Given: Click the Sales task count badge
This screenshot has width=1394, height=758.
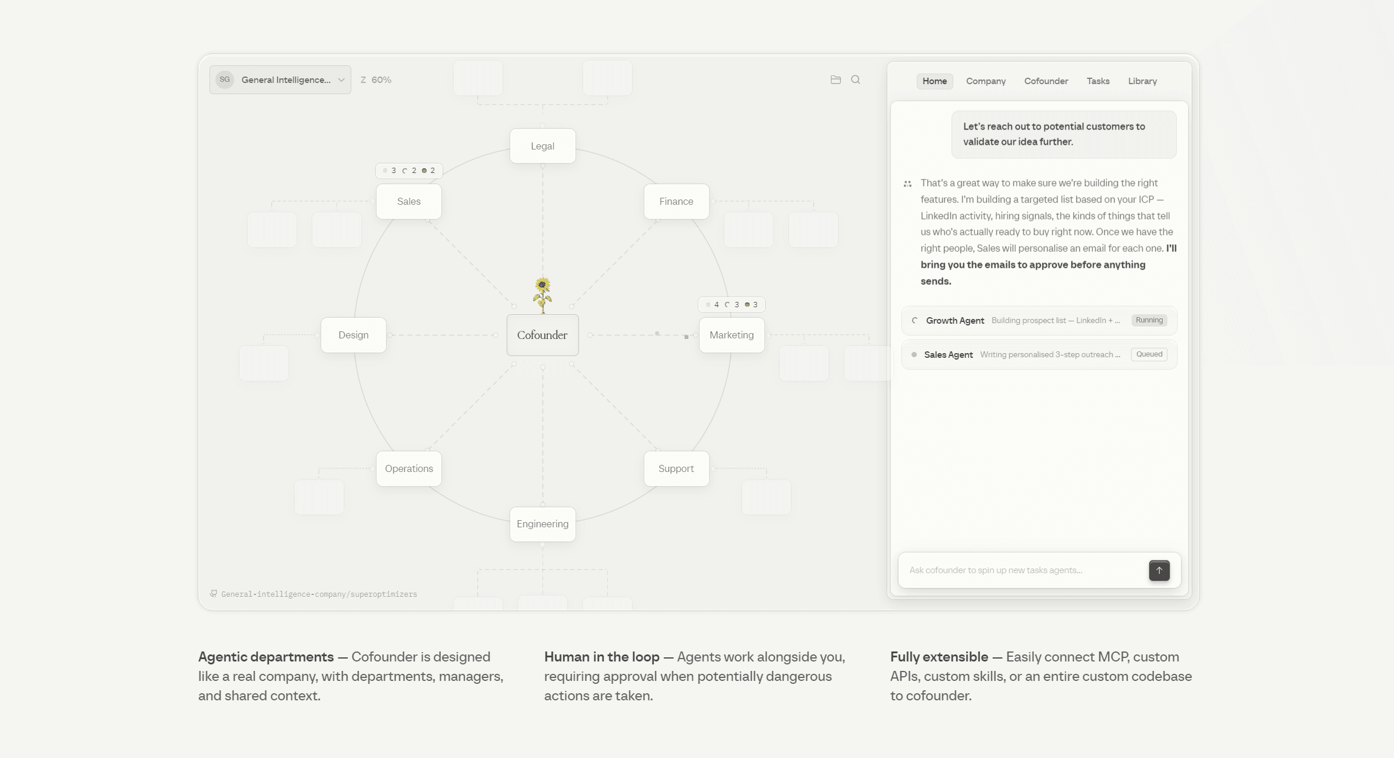Looking at the screenshot, I should (x=409, y=171).
